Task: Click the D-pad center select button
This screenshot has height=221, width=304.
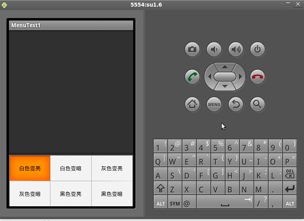Action: [x=225, y=77]
